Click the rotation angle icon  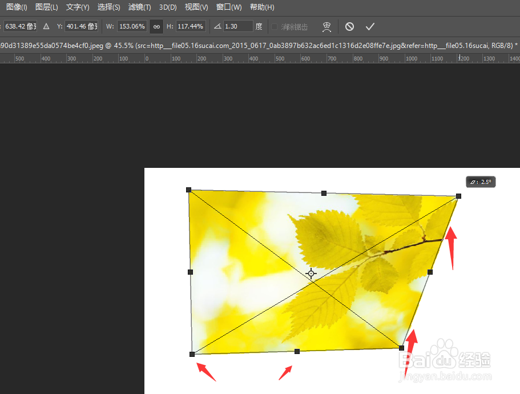click(217, 26)
